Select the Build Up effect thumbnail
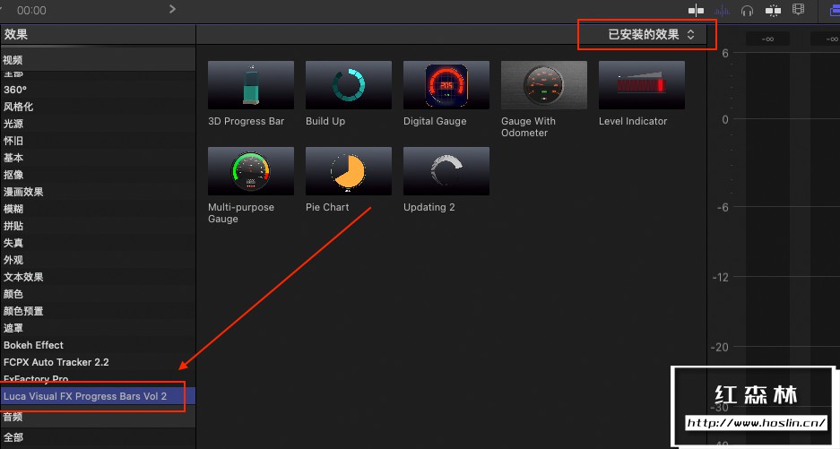The image size is (840, 449). 349,84
